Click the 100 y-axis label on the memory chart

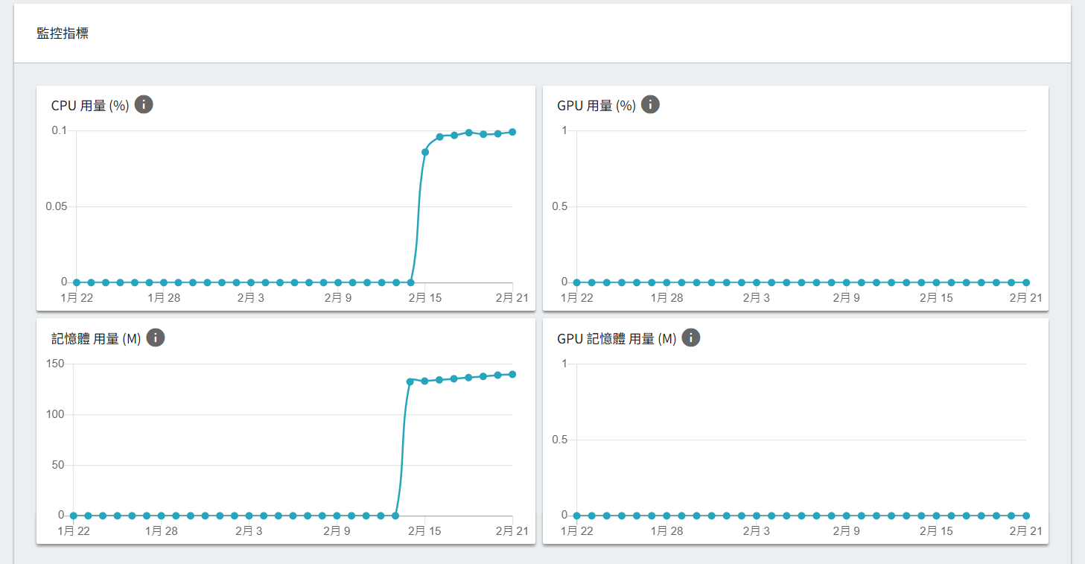pyautogui.click(x=56, y=414)
